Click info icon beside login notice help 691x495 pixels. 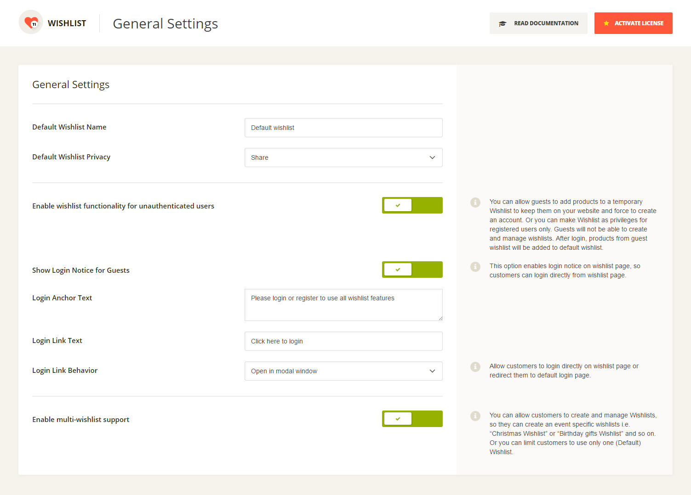pyautogui.click(x=475, y=267)
